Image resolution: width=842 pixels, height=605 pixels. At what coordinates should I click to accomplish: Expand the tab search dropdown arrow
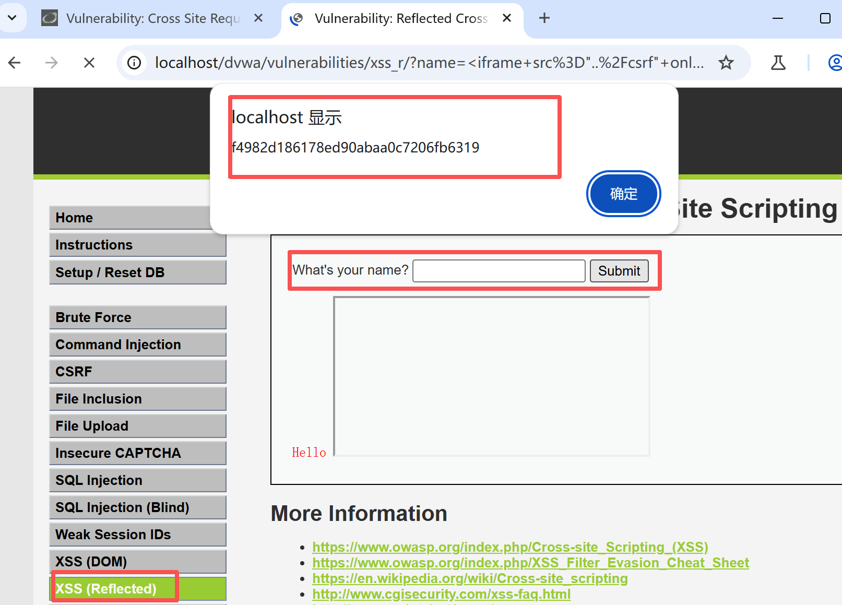12,18
